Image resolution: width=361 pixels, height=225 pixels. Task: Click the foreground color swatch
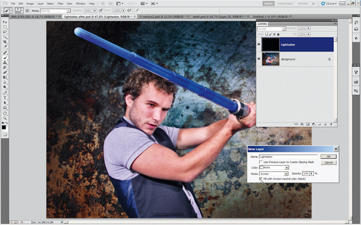click(4, 128)
